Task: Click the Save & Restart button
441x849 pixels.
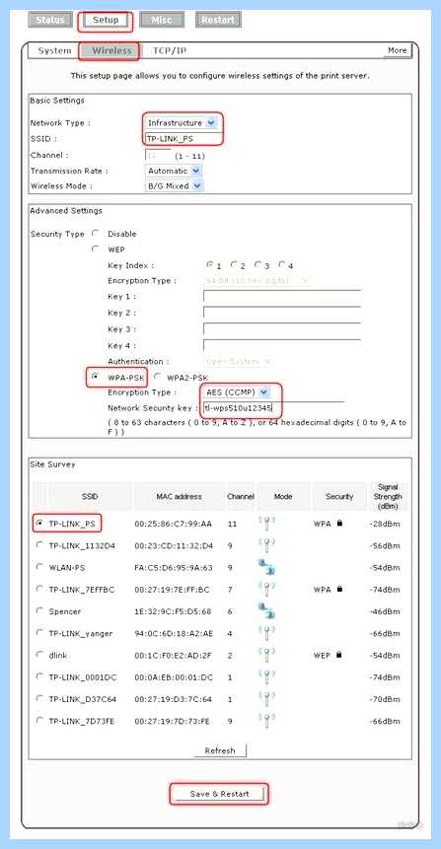Action: [219, 794]
